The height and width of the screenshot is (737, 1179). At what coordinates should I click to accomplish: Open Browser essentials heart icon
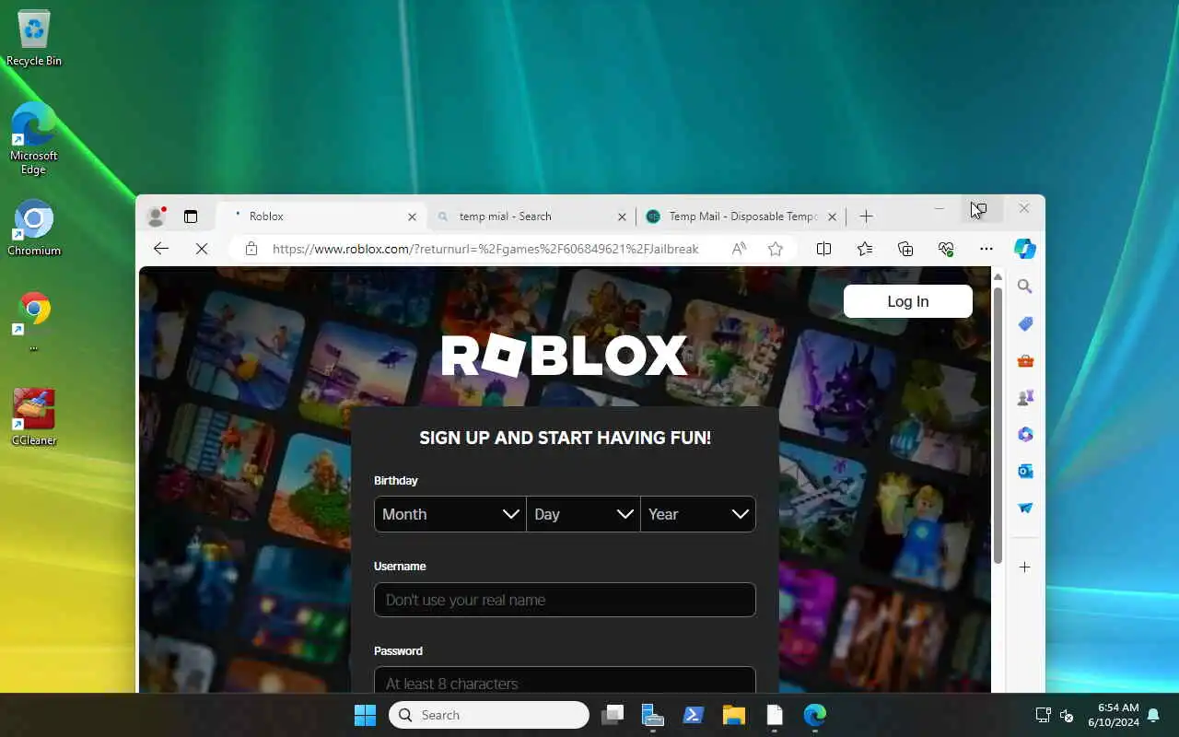click(946, 249)
